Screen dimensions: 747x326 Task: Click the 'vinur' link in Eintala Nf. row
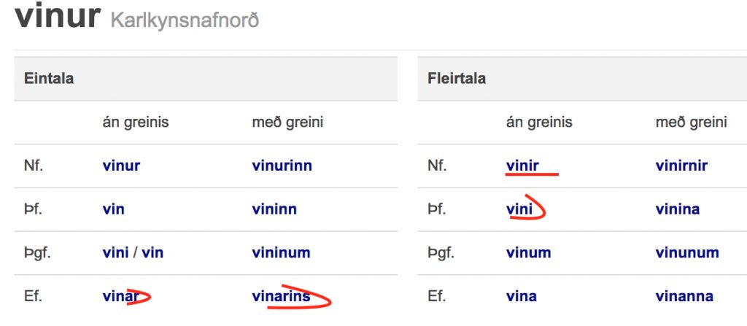[x=121, y=166]
